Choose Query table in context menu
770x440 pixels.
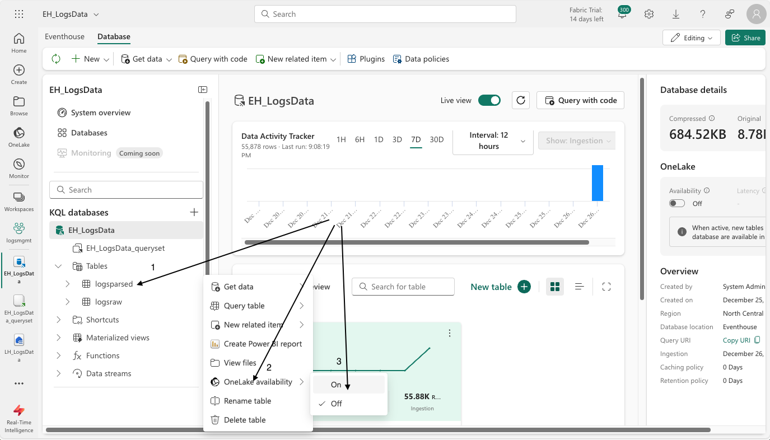258,306
